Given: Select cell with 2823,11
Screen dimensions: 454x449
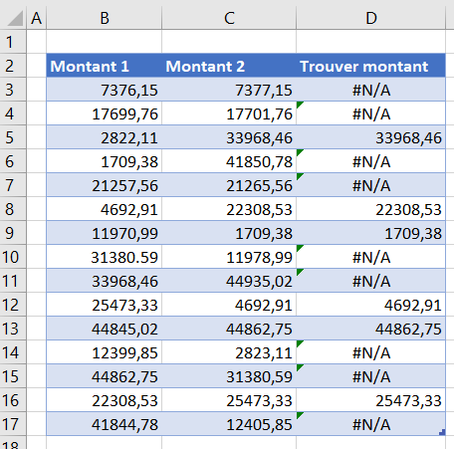Looking at the screenshot, I should pos(229,352).
